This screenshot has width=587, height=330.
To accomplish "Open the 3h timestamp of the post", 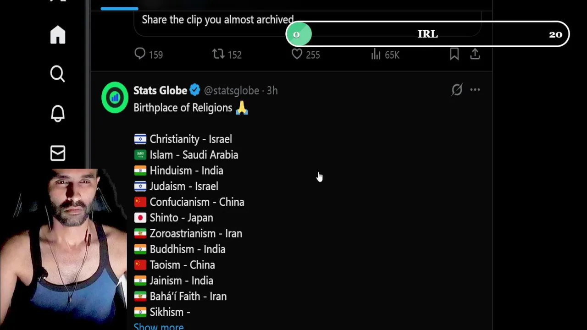I will pyautogui.click(x=272, y=91).
